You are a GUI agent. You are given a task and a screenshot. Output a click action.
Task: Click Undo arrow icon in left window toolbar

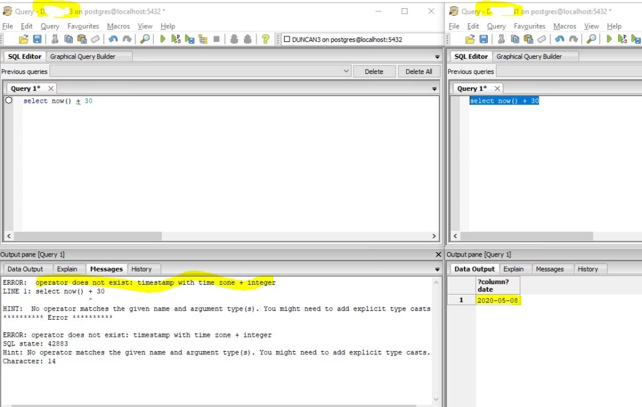click(113, 40)
